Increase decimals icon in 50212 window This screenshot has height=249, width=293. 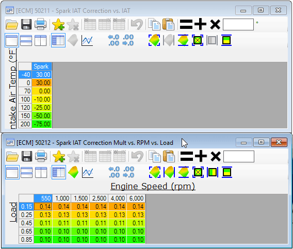[x=129, y=172]
